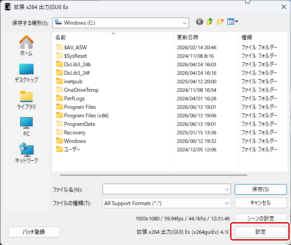Open シーンの設定 button
The image size is (291, 245).
coord(261,218)
